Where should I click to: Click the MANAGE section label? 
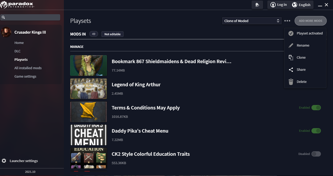point(77,47)
